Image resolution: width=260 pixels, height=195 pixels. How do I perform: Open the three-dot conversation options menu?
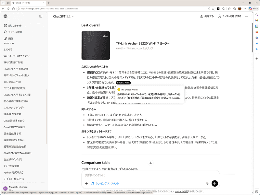coord(247,17)
